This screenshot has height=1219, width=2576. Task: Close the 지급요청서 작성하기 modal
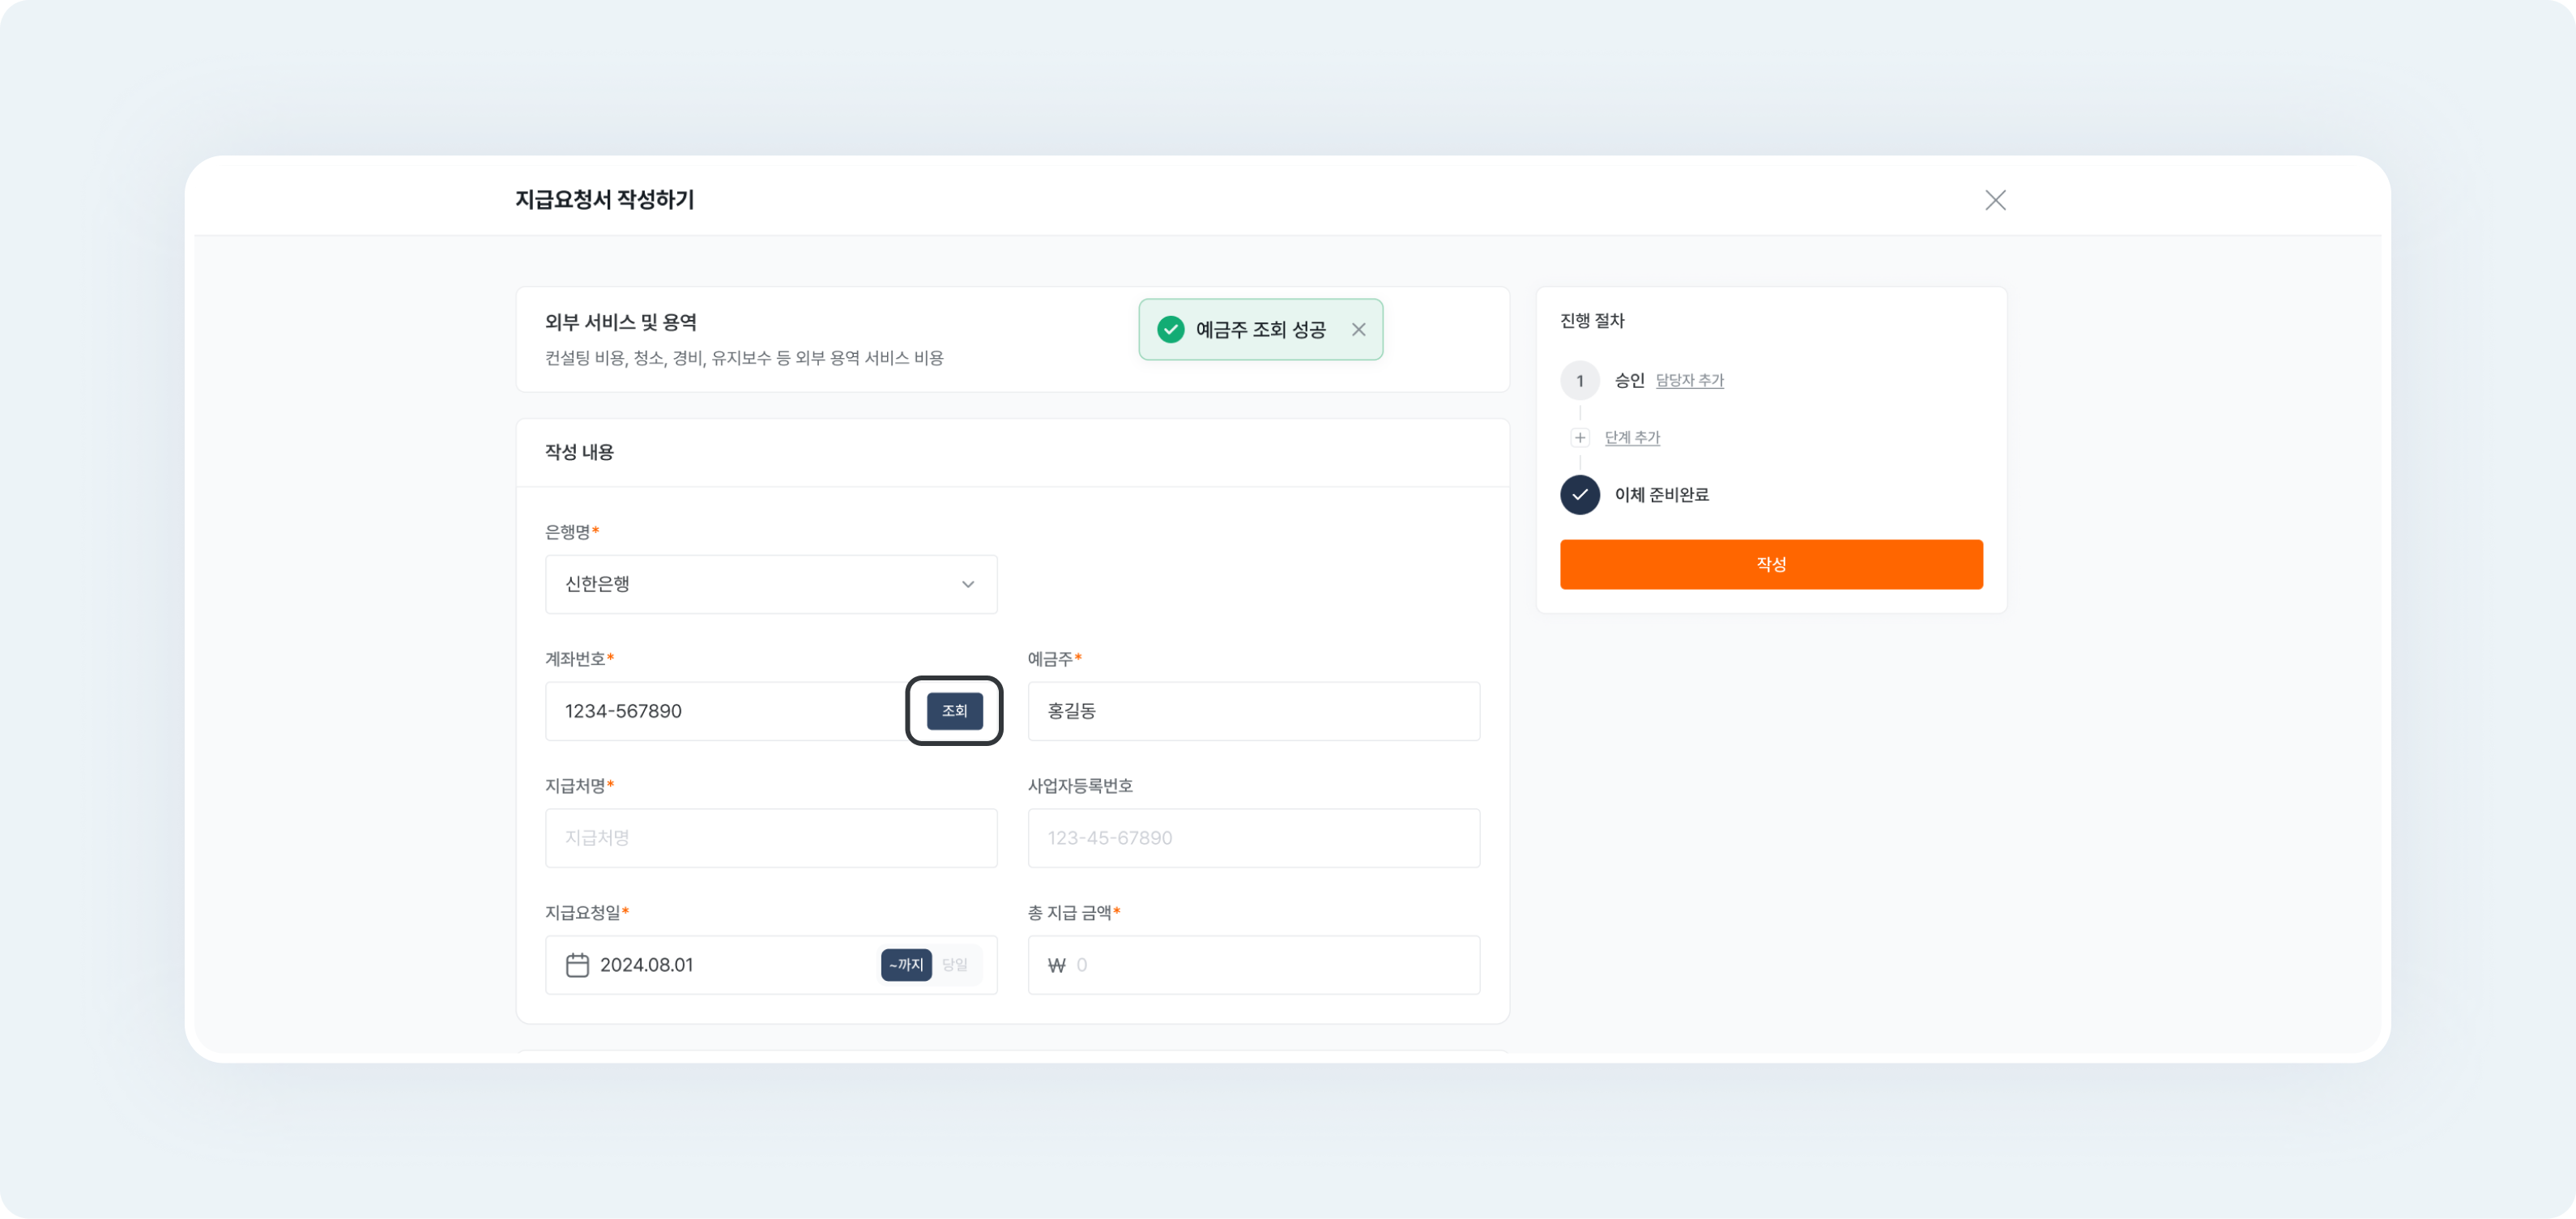pyautogui.click(x=1995, y=200)
